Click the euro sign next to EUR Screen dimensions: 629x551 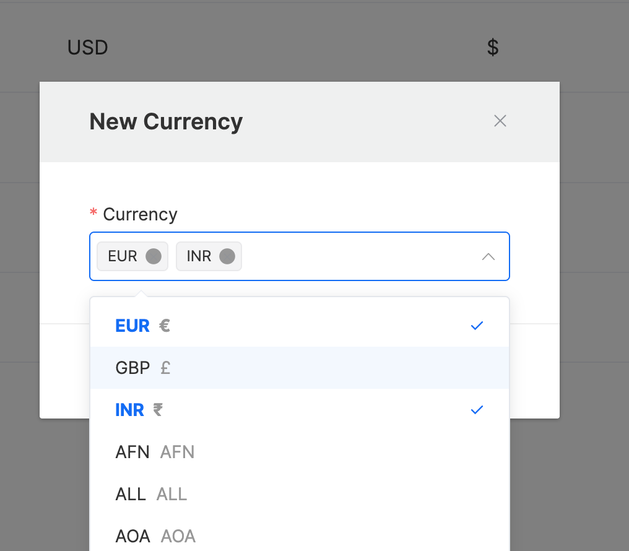(165, 326)
